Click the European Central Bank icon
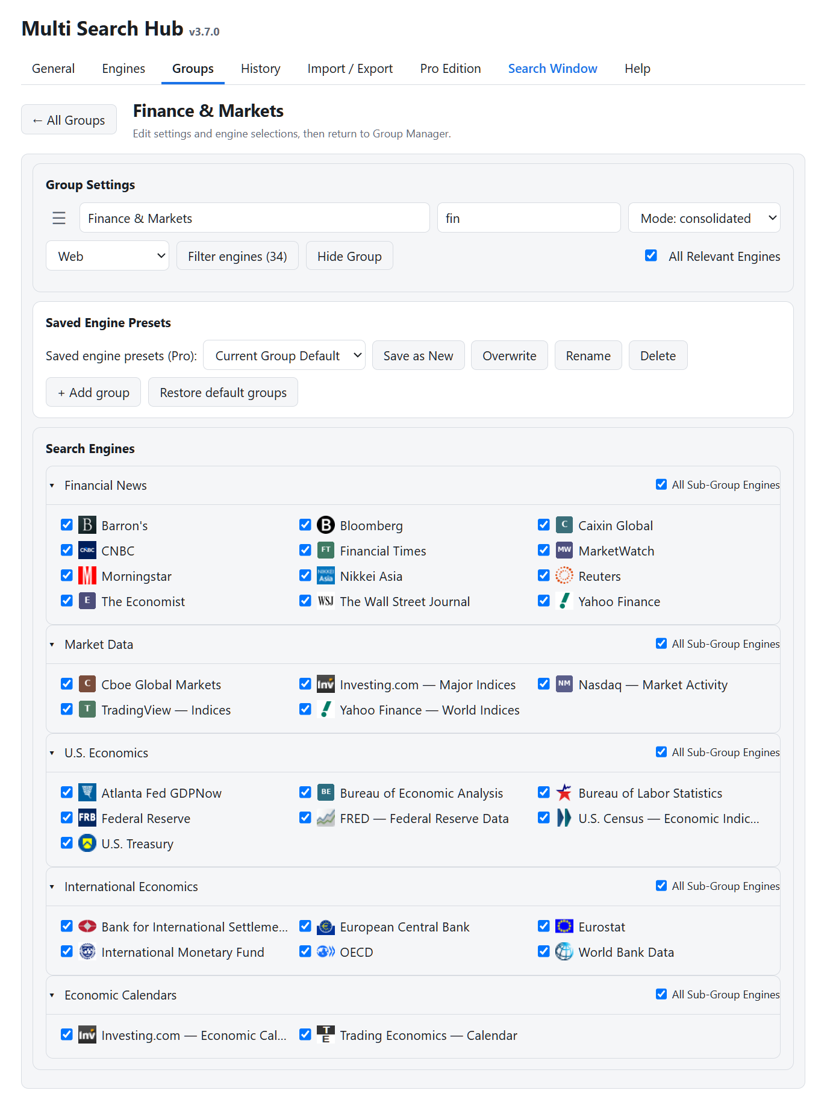 coord(326,927)
